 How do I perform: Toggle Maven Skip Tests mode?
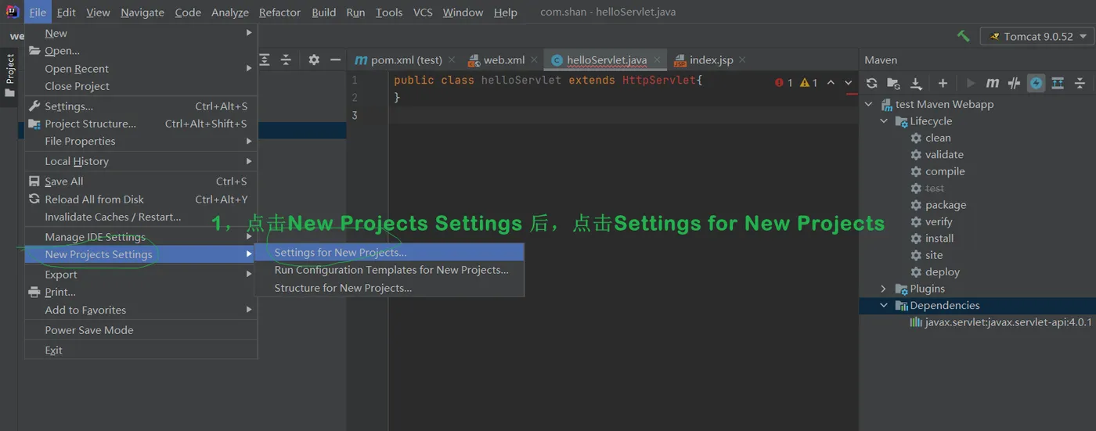(x=1037, y=83)
